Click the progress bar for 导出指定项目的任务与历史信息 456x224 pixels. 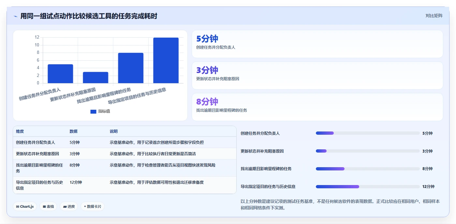368,187
